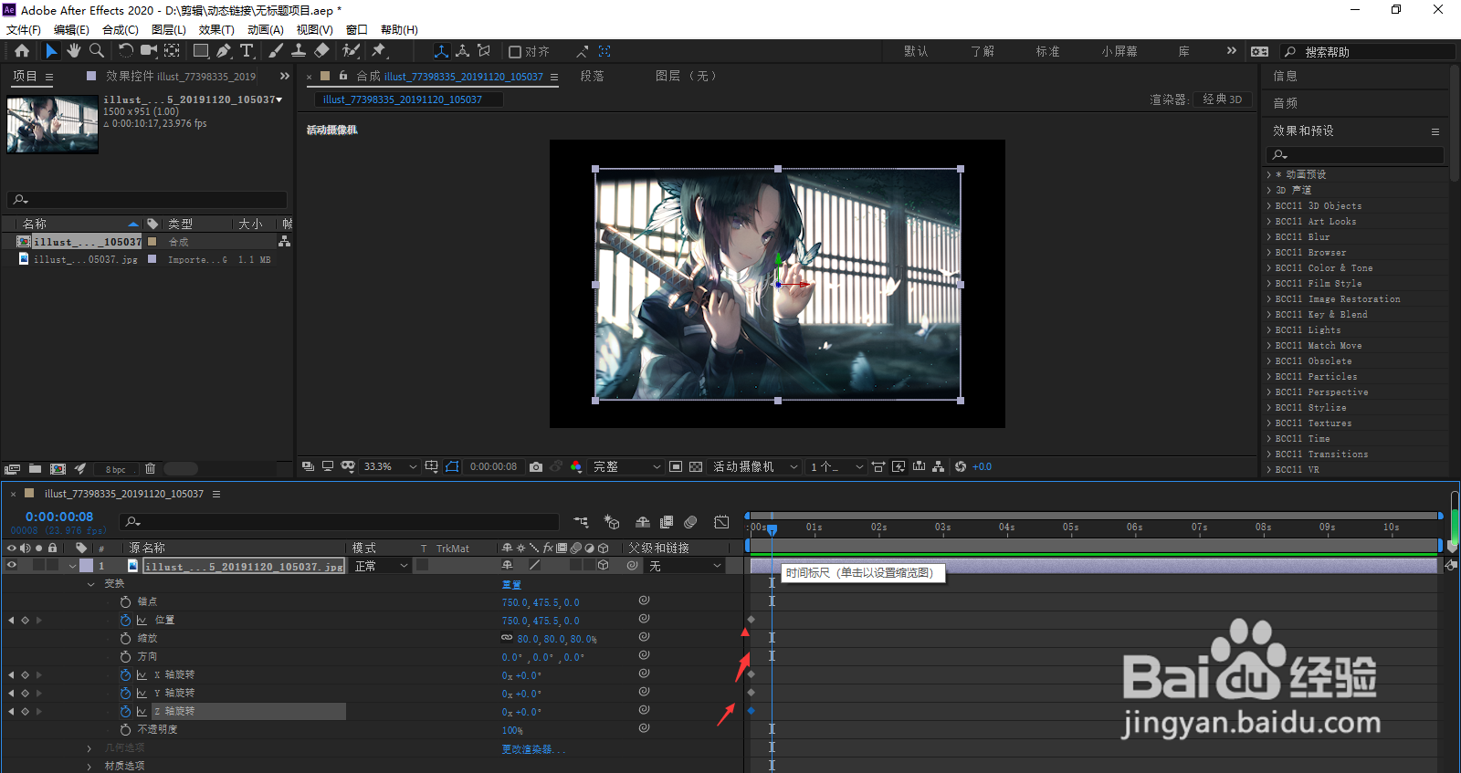1461x773 pixels.
Task: Expand the 材质选项 group
Action: coord(89,767)
